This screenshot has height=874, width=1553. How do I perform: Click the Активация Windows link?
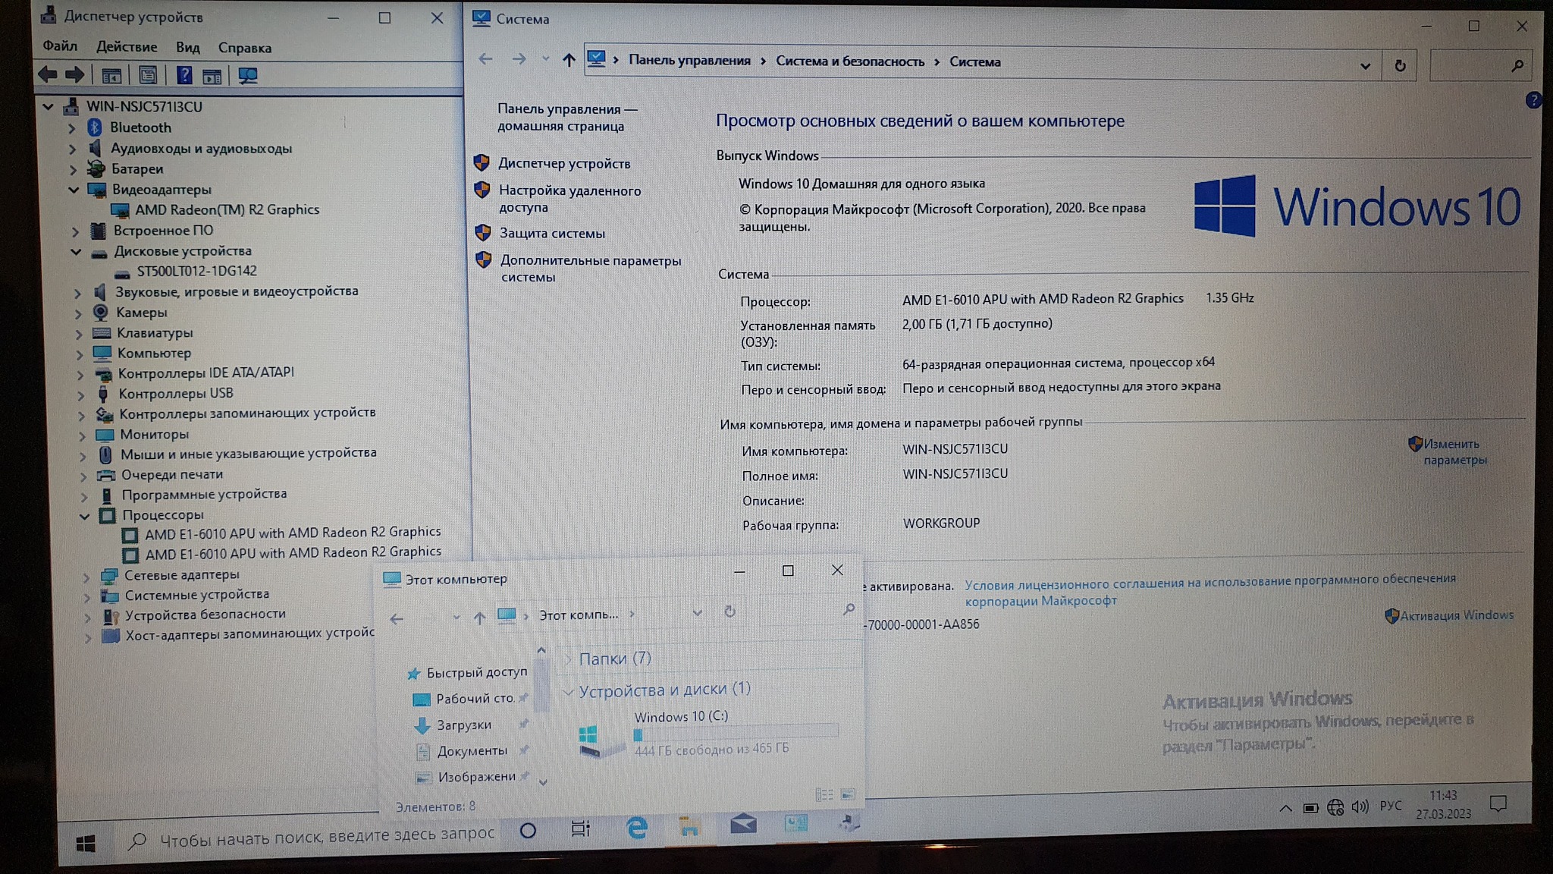click(1456, 615)
